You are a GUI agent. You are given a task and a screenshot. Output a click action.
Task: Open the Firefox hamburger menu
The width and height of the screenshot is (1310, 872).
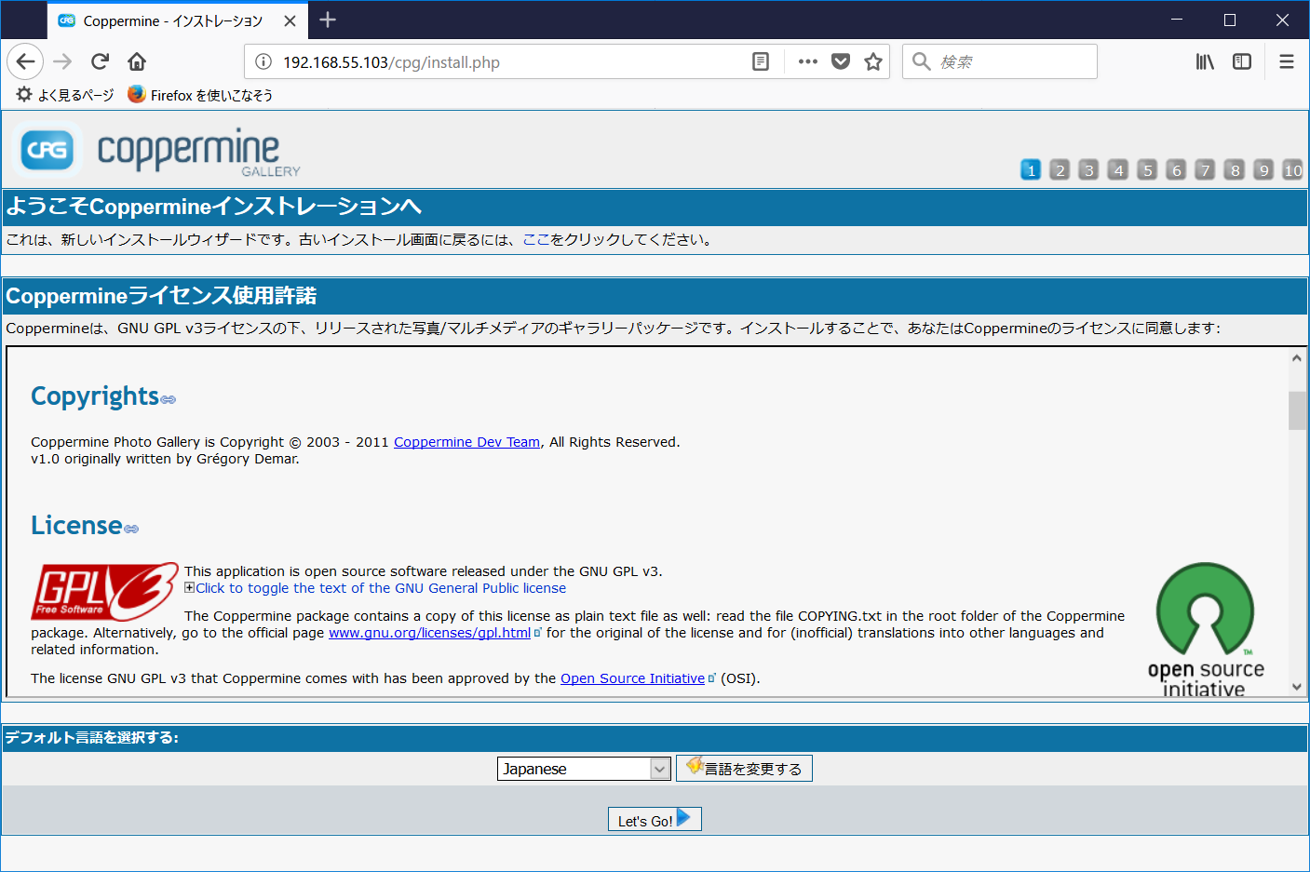(x=1286, y=61)
